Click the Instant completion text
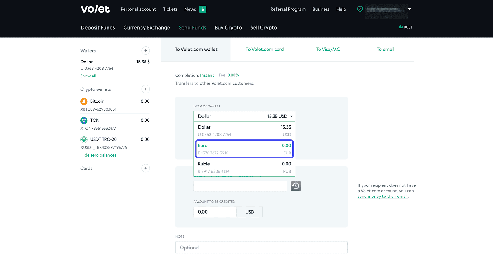 [207, 75]
